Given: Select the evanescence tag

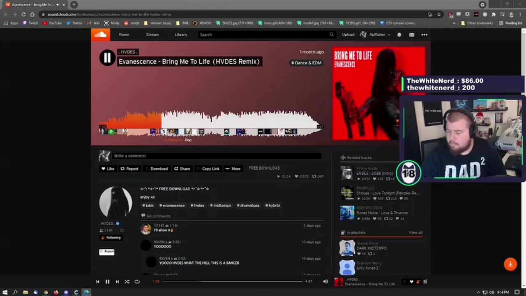Looking at the screenshot, I should pos(172,205).
